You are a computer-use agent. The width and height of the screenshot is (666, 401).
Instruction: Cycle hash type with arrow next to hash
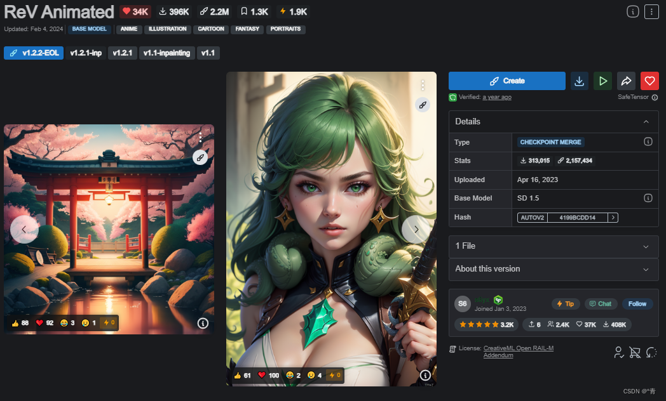tap(613, 218)
